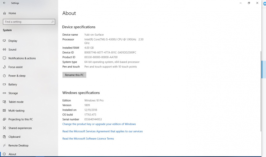Click the Notifications & actions icon
This screenshot has height=157, width=266.
4,58
